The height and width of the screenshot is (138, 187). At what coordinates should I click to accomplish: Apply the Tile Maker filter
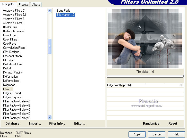[x=137, y=134]
